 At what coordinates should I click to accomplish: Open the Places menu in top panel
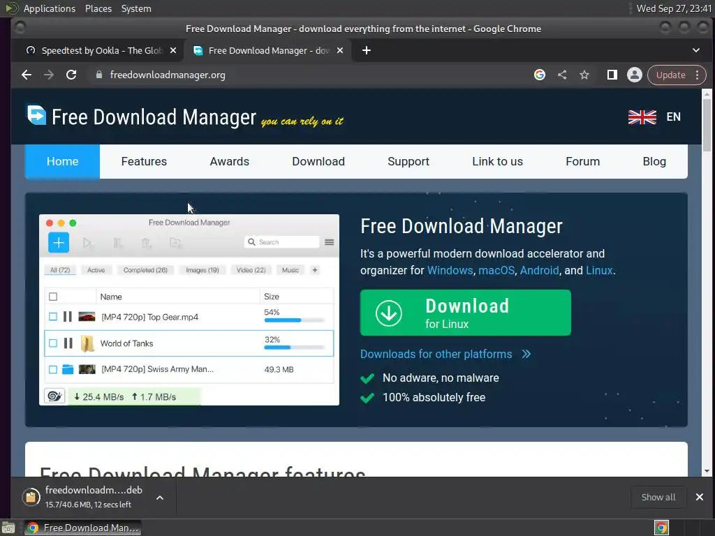pos(98,8)
